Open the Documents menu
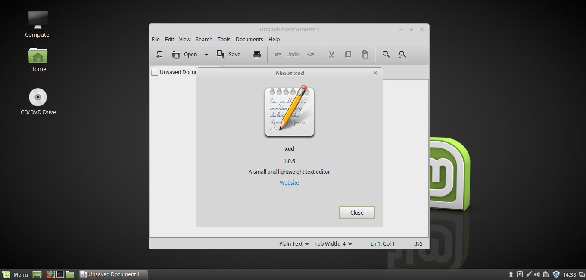Screen dimensions: 586x280 tap(249, 39)
